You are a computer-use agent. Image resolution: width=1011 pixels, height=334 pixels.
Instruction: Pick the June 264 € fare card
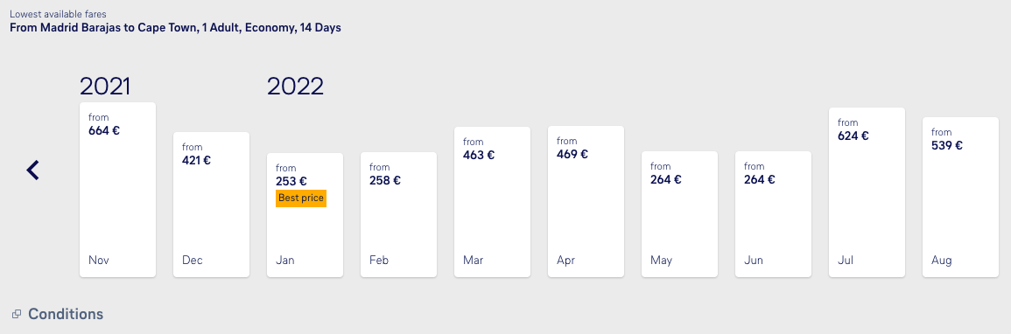[x=773, y=214]
